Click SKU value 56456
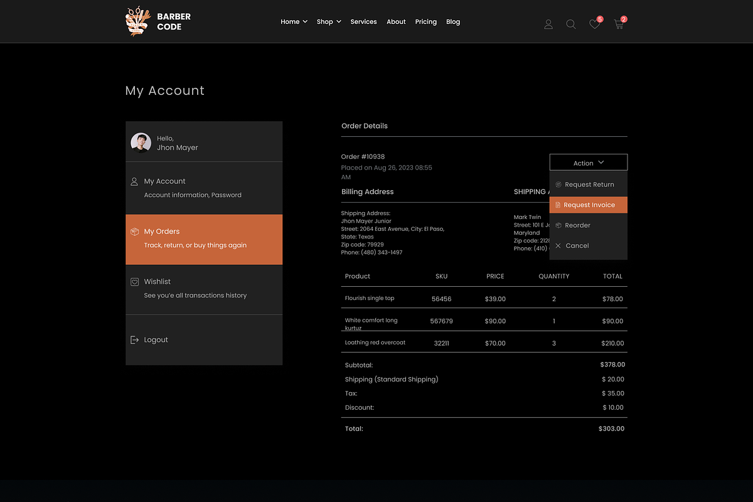Viewport: 753px width, 502px height. pos(441,299)
